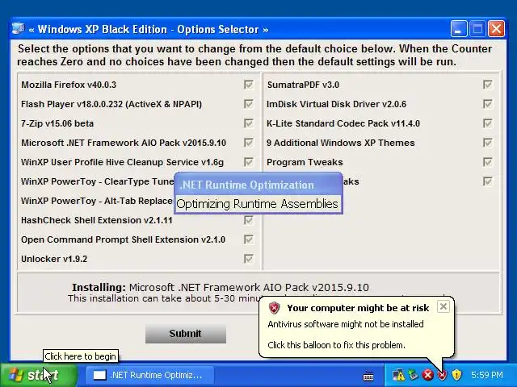
Task: Click the 'Installing:' status line text
Action: pyautogui.click(x=221, y=287)
